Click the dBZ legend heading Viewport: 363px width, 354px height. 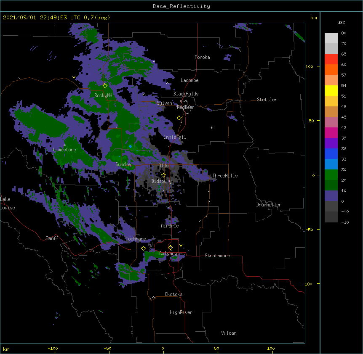[341, 23]
